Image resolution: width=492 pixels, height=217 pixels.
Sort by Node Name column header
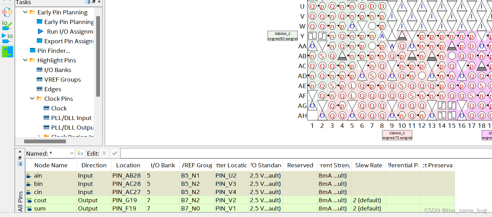(x=51, y=165)
